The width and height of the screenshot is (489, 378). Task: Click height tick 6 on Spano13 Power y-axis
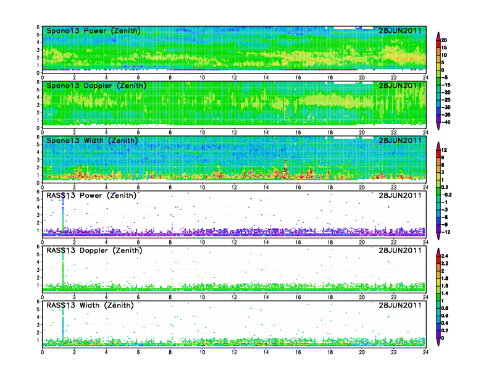click(38, 27)
